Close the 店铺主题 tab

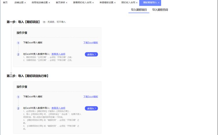(25, 3)
